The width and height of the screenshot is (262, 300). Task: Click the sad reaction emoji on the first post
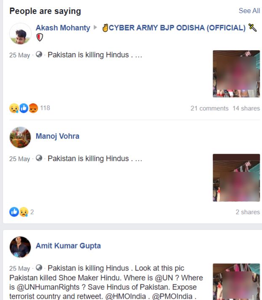[x=14, y=108]
